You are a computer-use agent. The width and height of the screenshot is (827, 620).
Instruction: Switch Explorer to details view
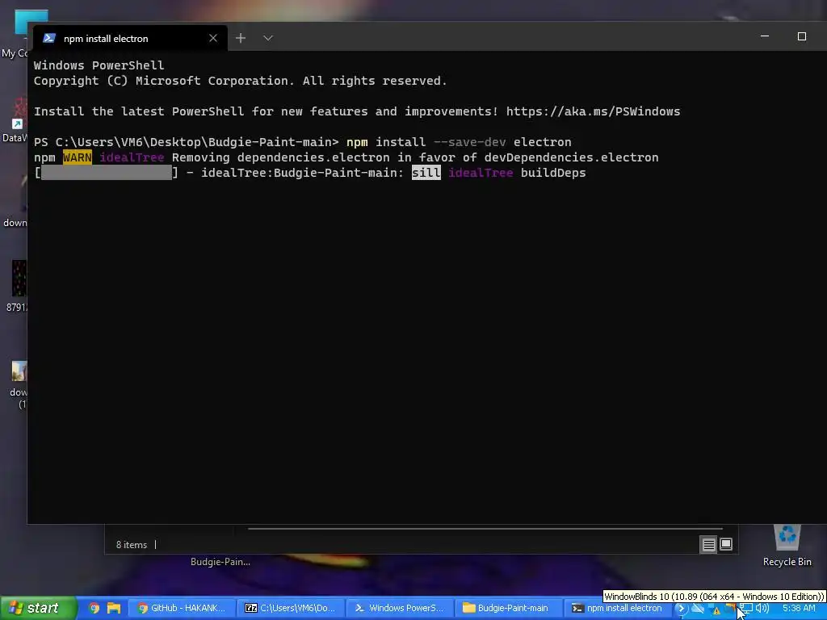point(708,544)
